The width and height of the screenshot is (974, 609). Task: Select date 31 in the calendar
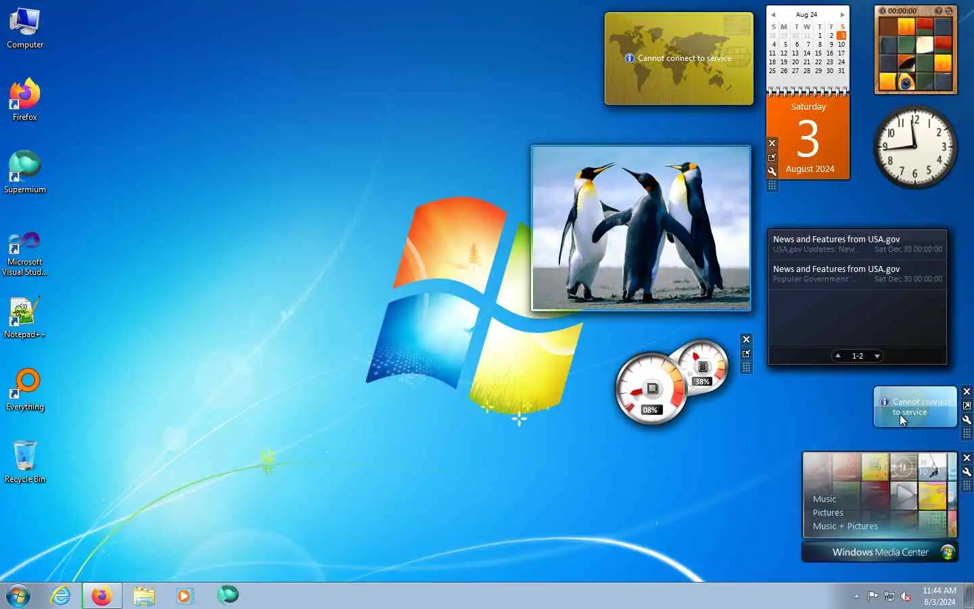coord(841,70)
